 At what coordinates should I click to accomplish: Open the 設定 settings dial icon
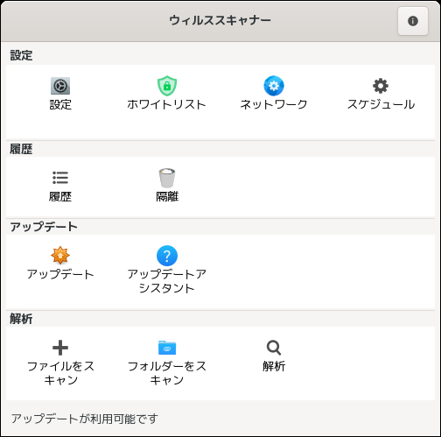(60, 86)
